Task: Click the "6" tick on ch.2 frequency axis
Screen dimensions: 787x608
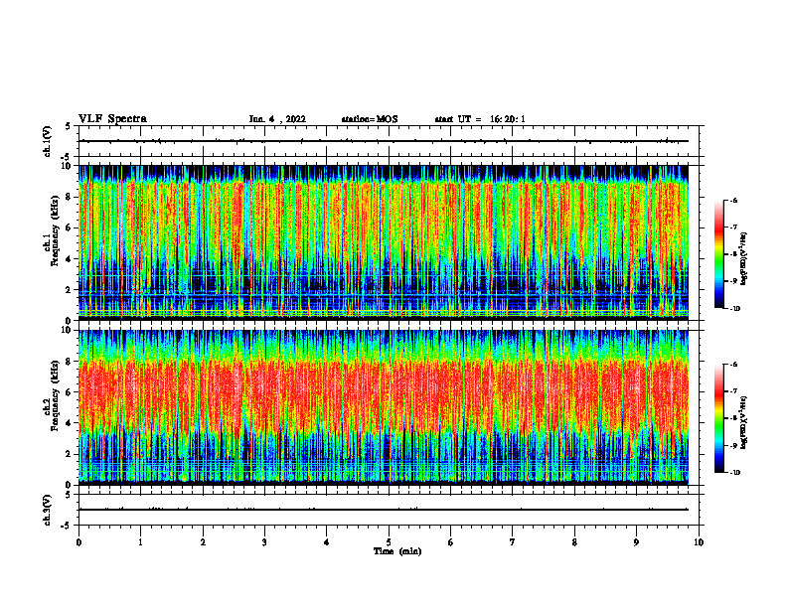Action: click(68, 392)
